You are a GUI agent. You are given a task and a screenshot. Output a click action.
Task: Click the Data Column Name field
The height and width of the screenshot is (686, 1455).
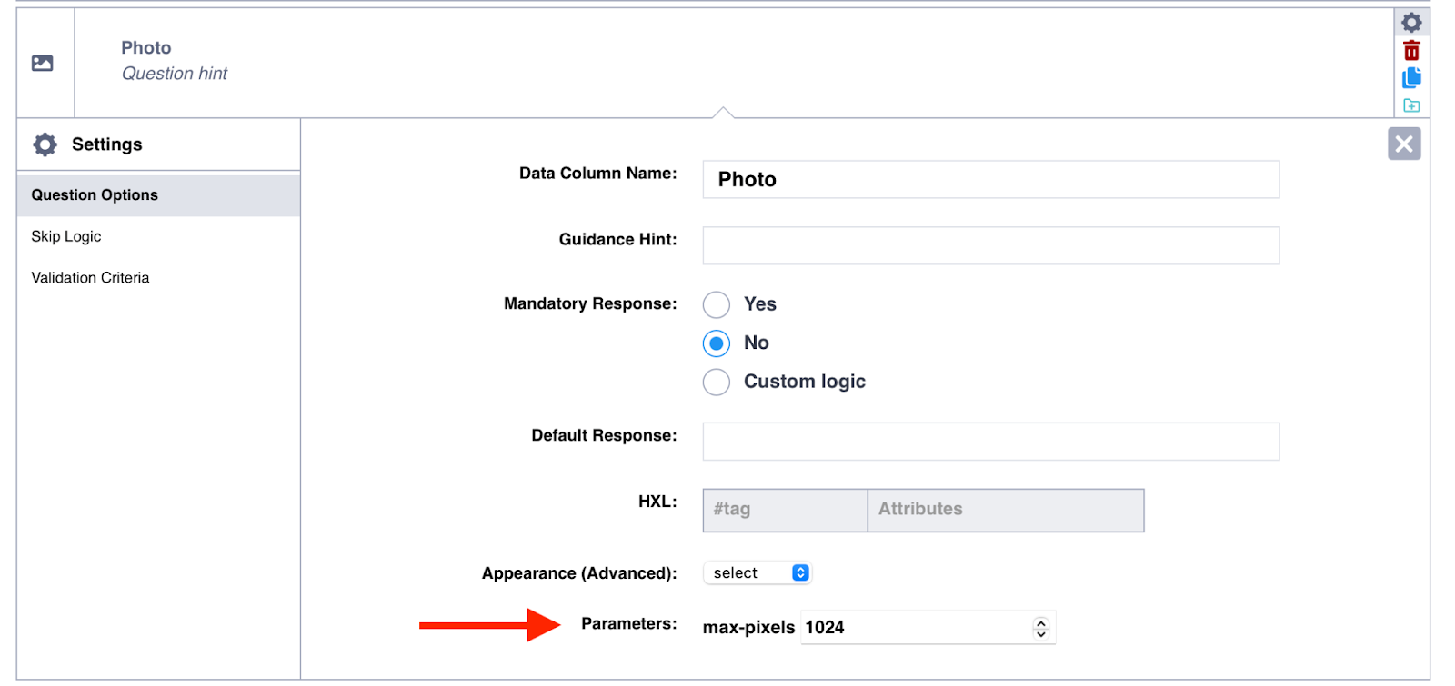pyautogui.click(x=990, y=180)
